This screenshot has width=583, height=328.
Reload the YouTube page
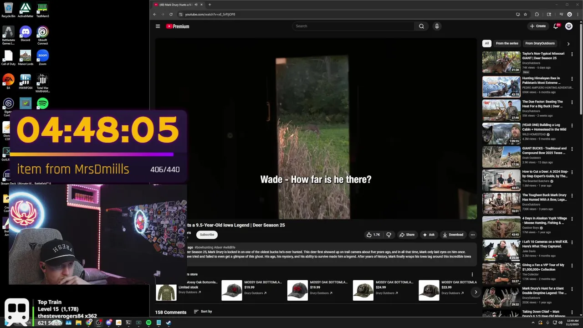click(171, 14)
